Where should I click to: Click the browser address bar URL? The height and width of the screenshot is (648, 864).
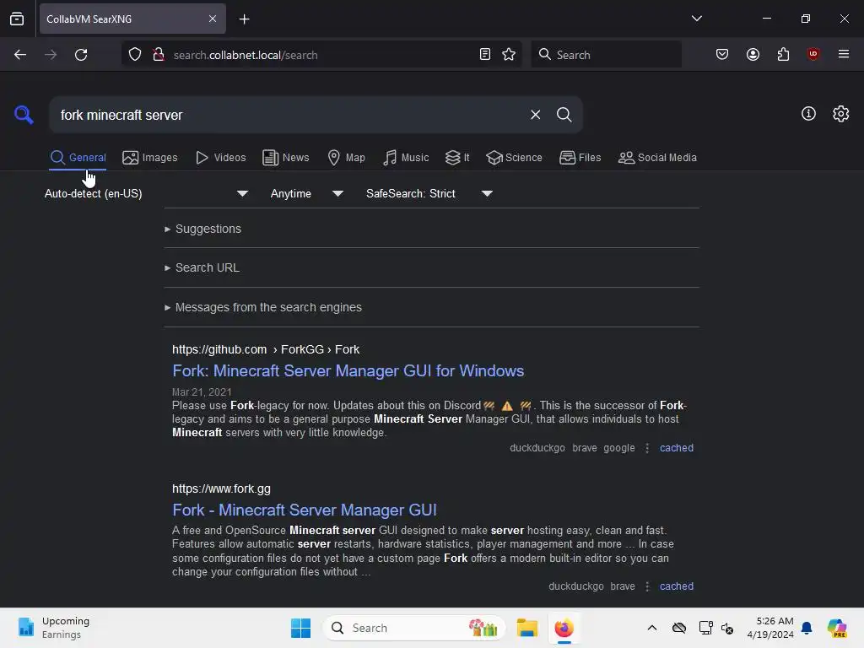(x=246, y=55)
